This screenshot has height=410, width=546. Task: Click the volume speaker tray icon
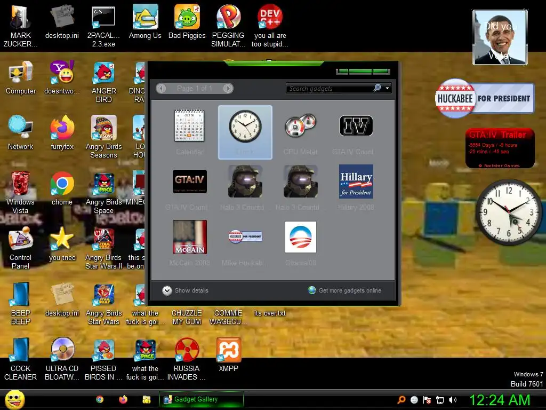[452, 400]
